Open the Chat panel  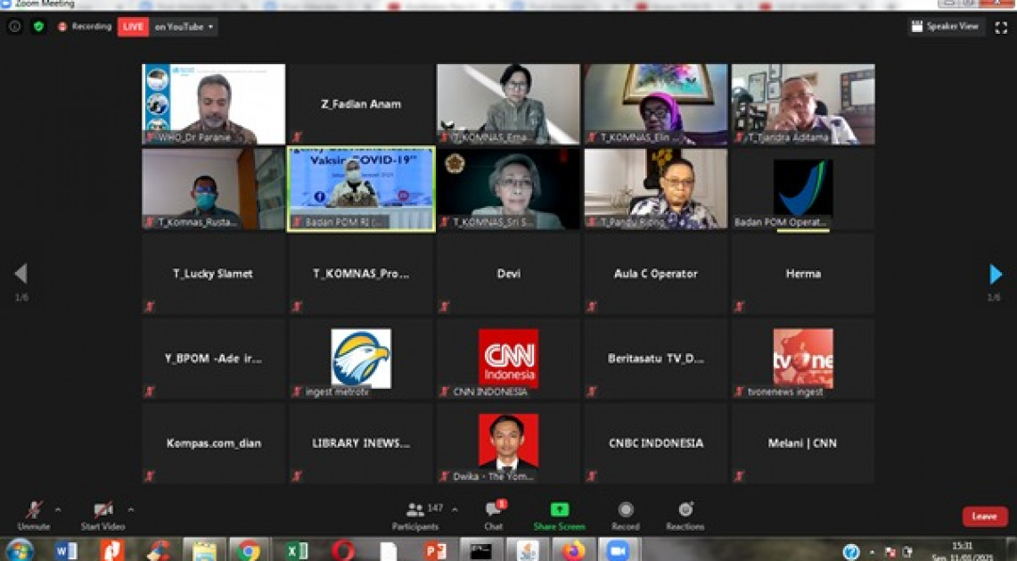[x=493, y=513]
